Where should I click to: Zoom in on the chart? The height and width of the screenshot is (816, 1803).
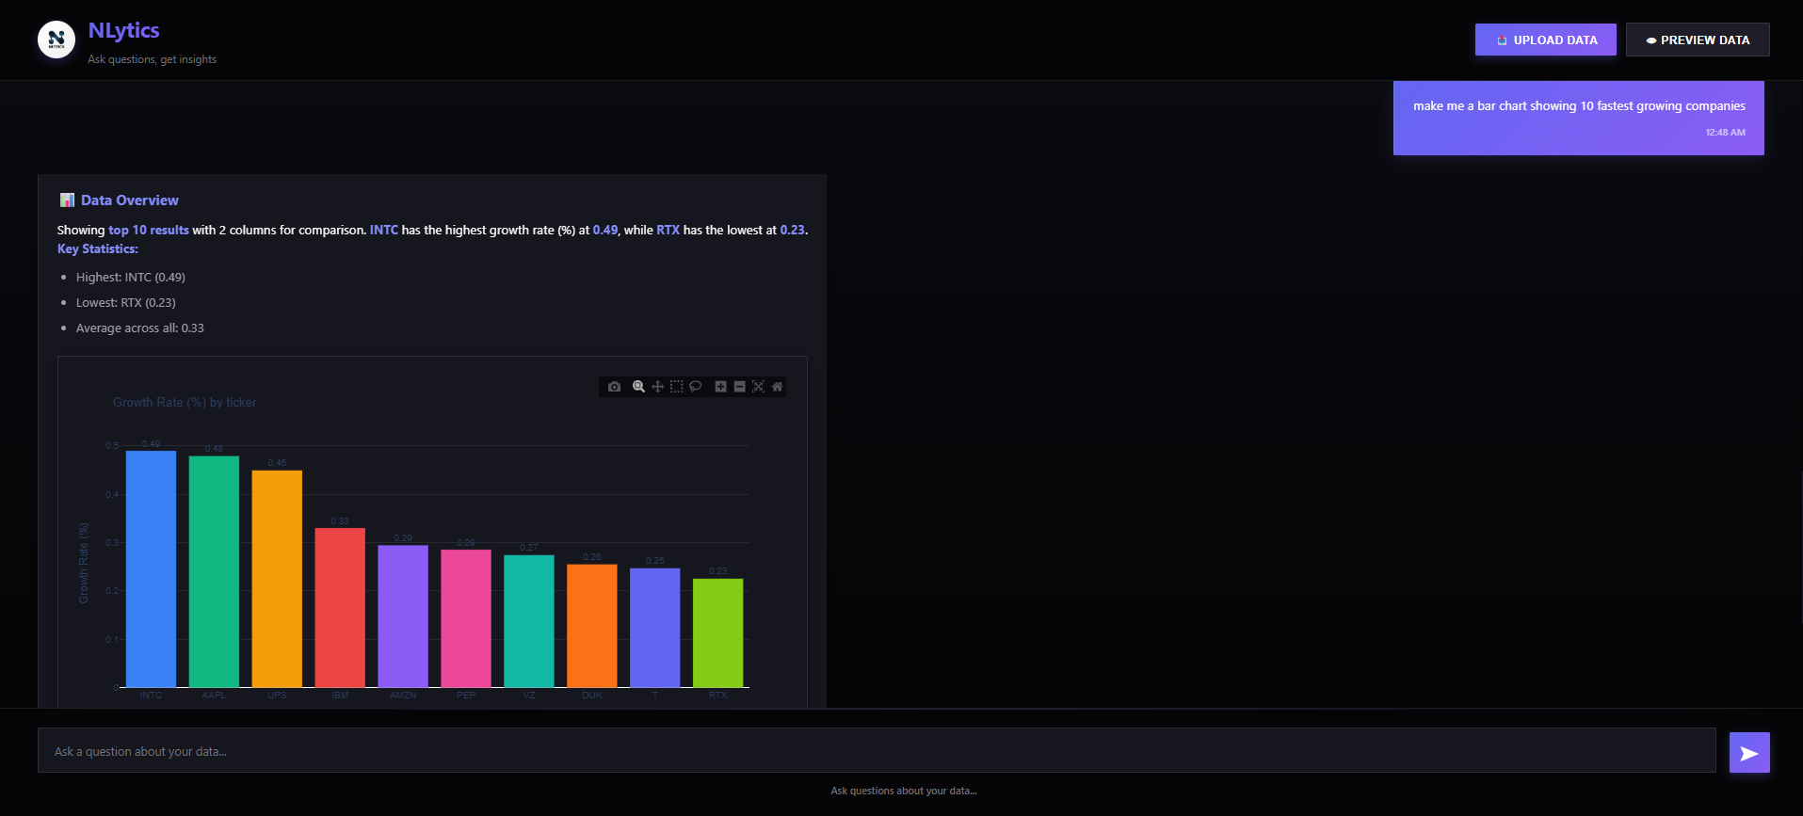click(720, 387)
